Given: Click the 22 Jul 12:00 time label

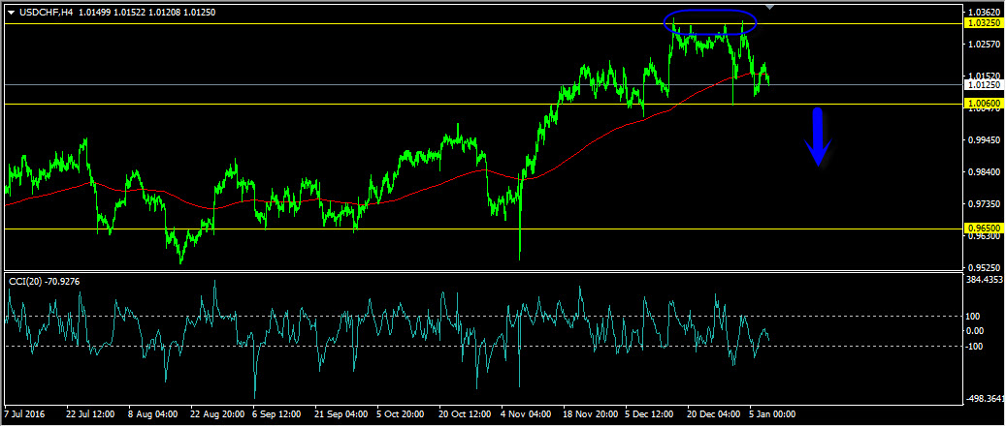Looking at the screenshot, I should pyautogui.click(x=90, y=414).
